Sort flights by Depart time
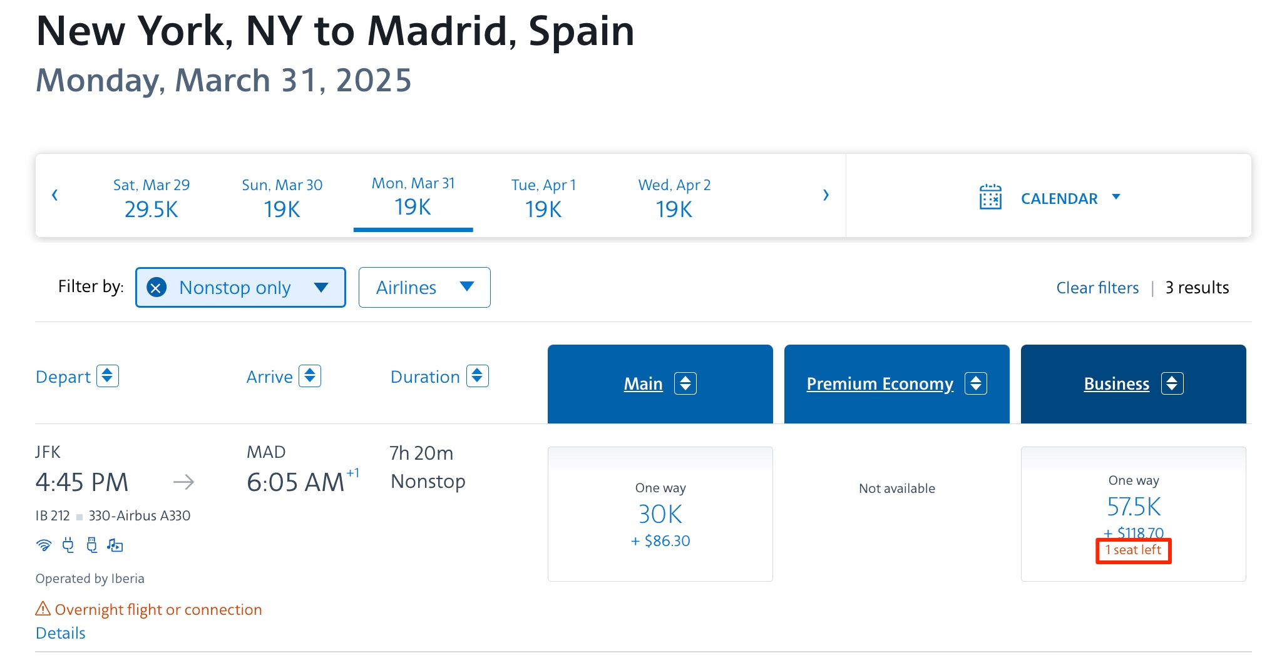The width and height of the screenshot is (1277, 663). (109, 376)
